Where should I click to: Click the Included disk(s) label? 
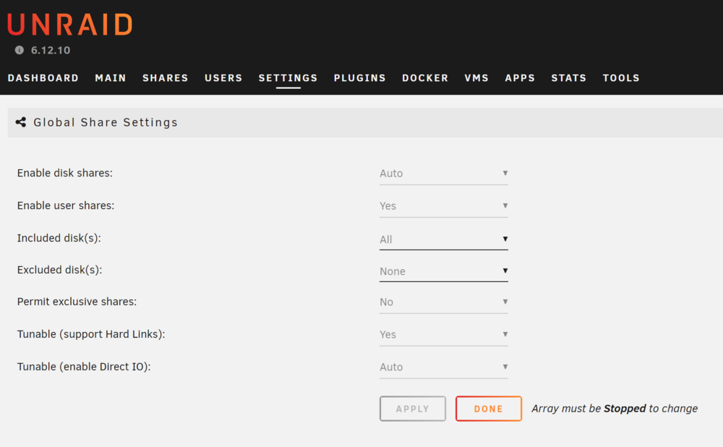59,238
